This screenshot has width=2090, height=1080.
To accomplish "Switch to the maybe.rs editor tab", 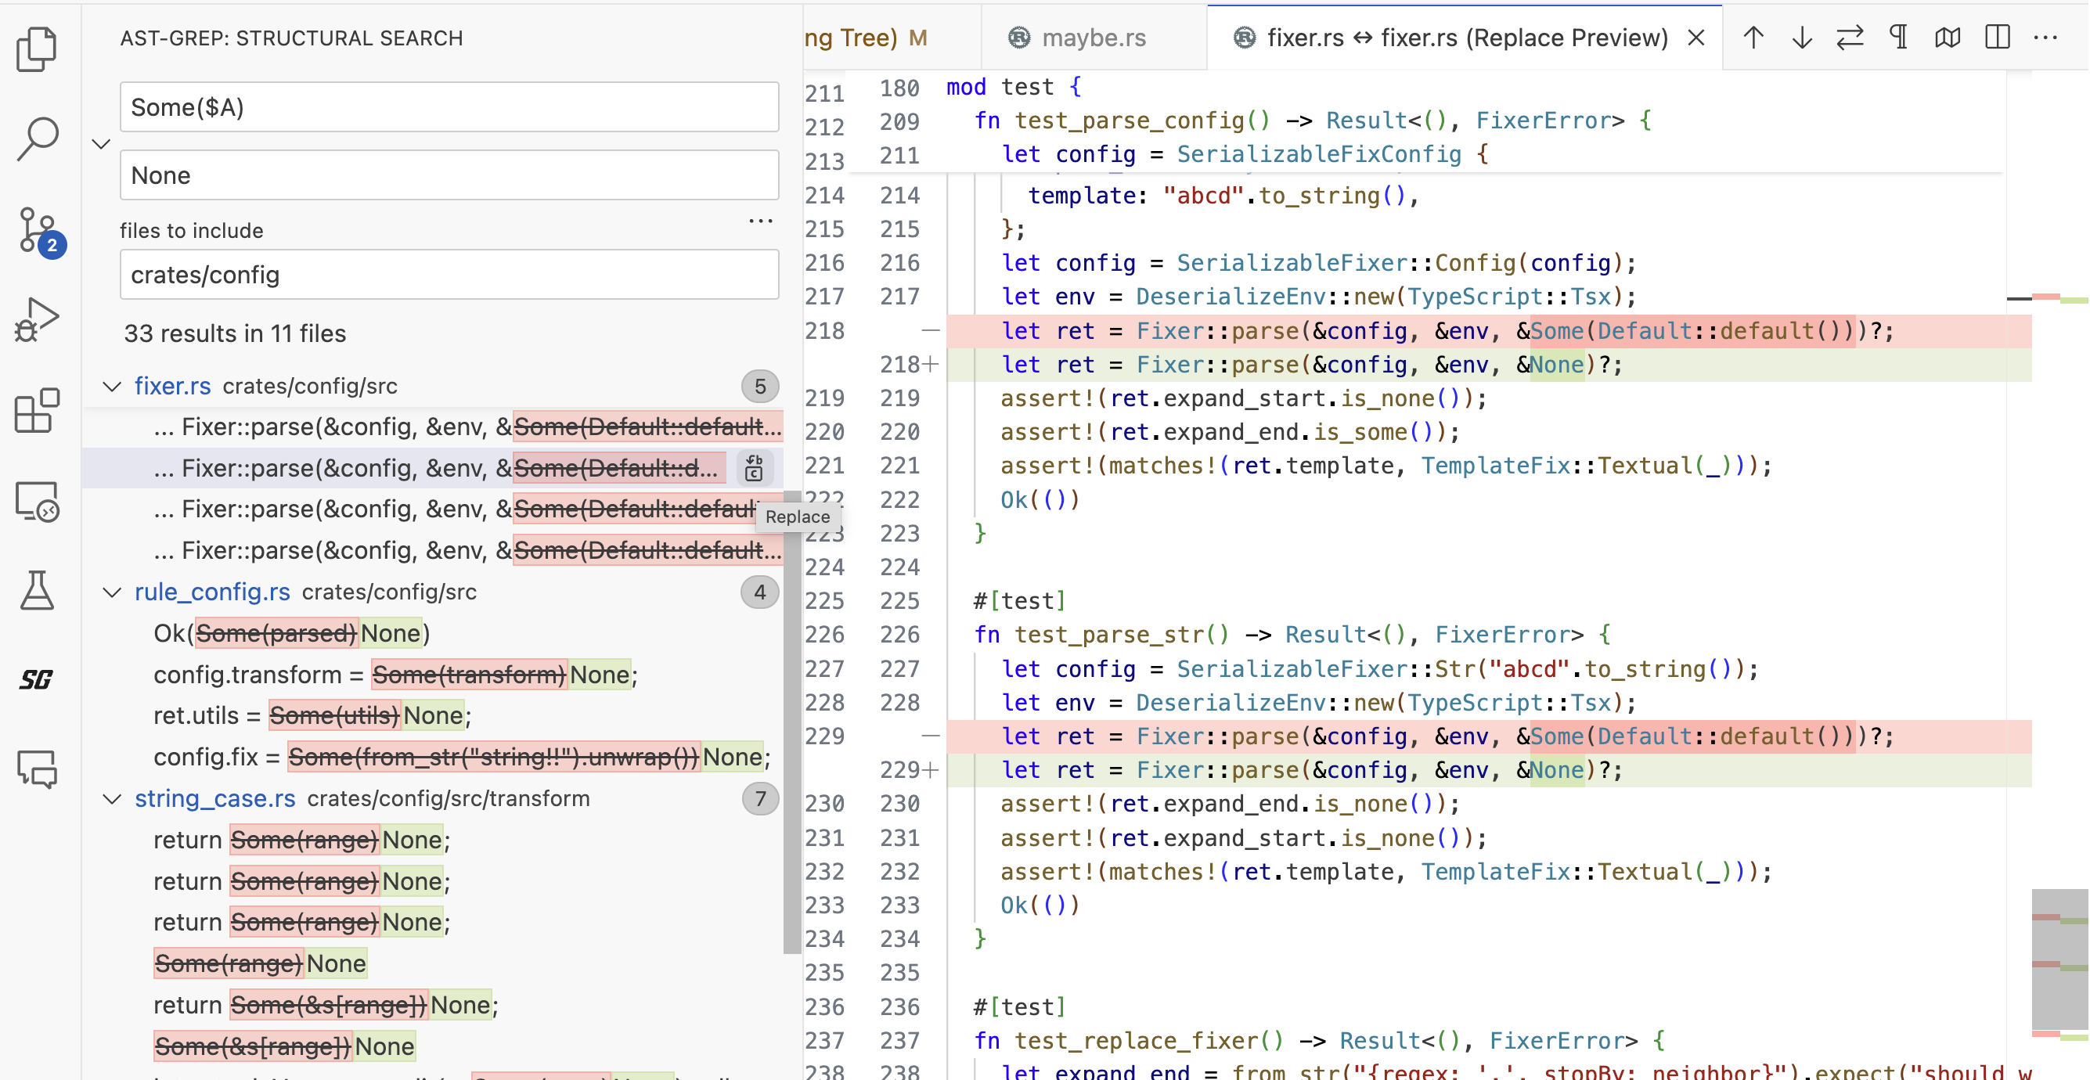I will point(1092,38).
